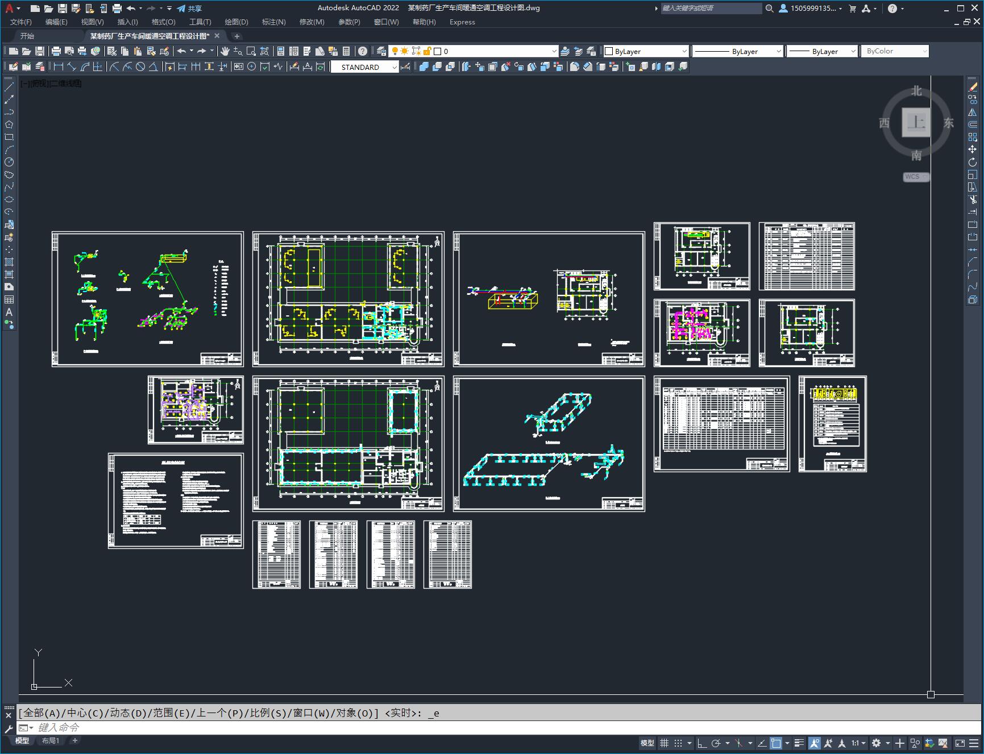Click the Quick Calculator icon
This screenshot has width=984, height=754.
(346, 51)
